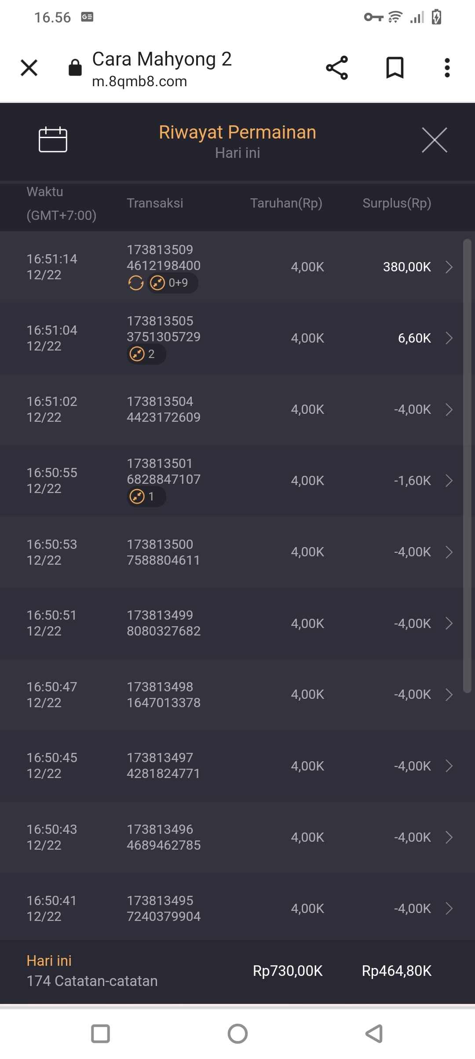
Task: Close the Riwayat Permainan panel
Action: click(434, 140)
